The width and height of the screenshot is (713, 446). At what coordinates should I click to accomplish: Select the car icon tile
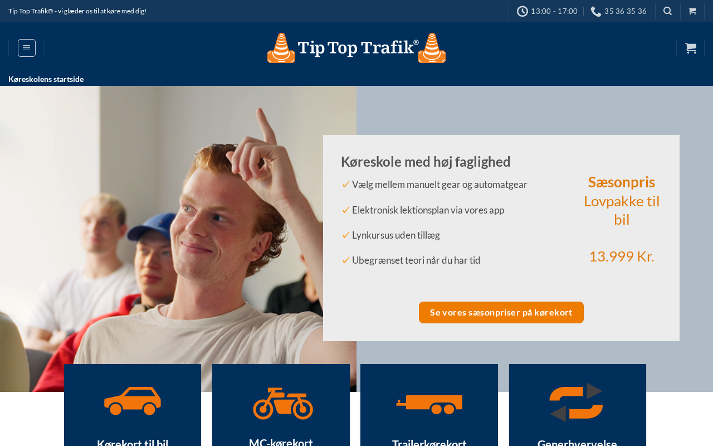tap(133, 401)
